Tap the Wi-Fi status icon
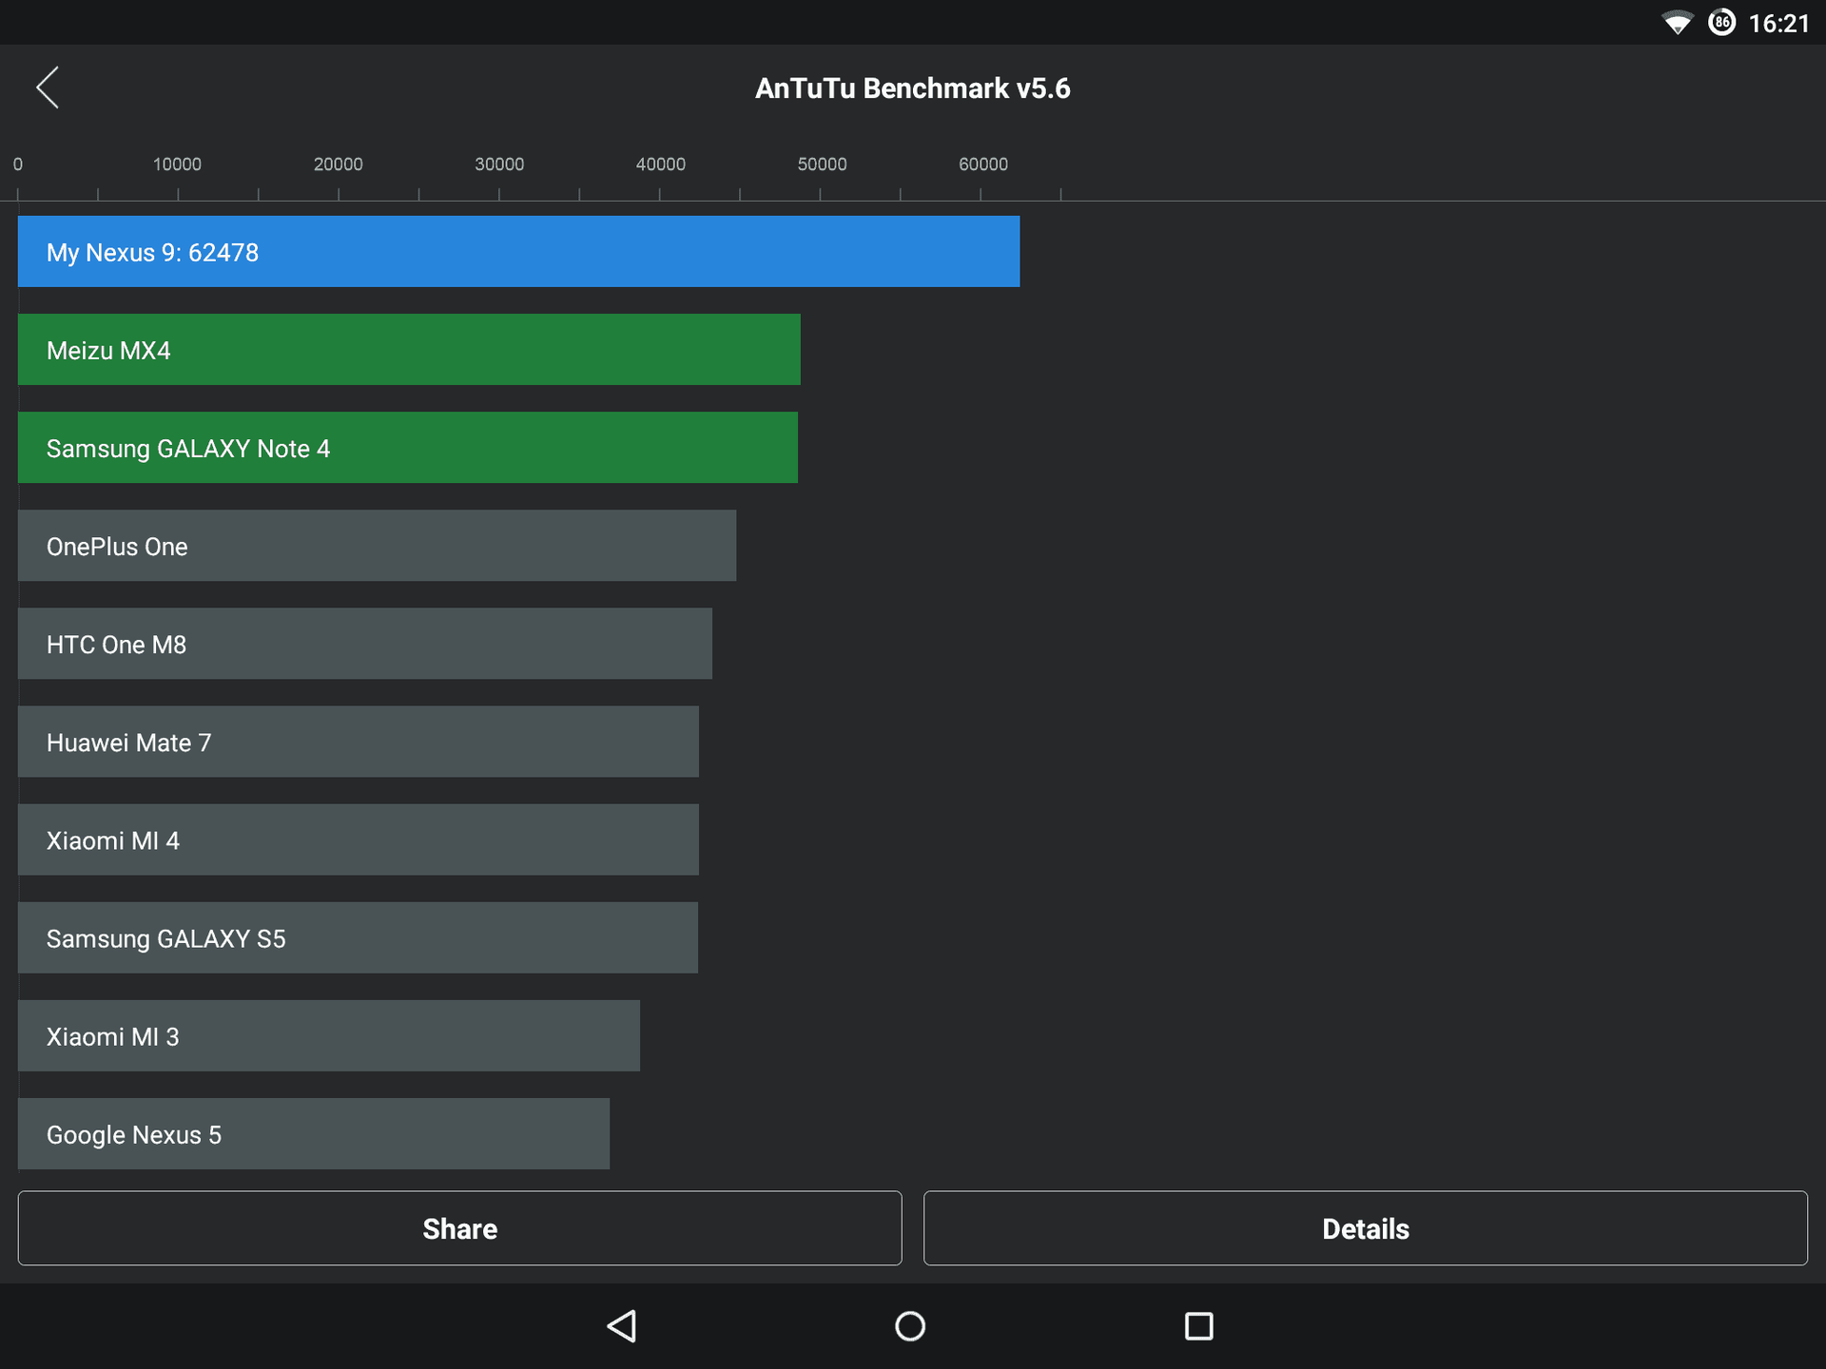This screenshot has height=1369, width=1826. click(x=1678, y=23)
